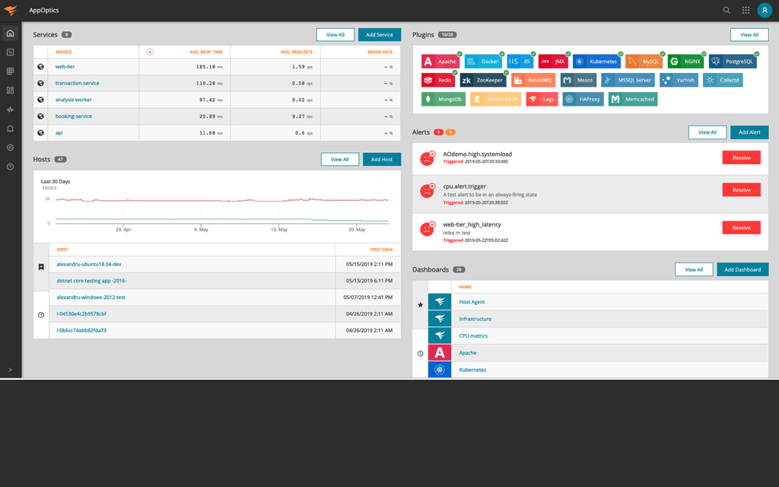The image size is (779, 487).
Task: Click View All in Alerts section
Action: click(707, 132)
